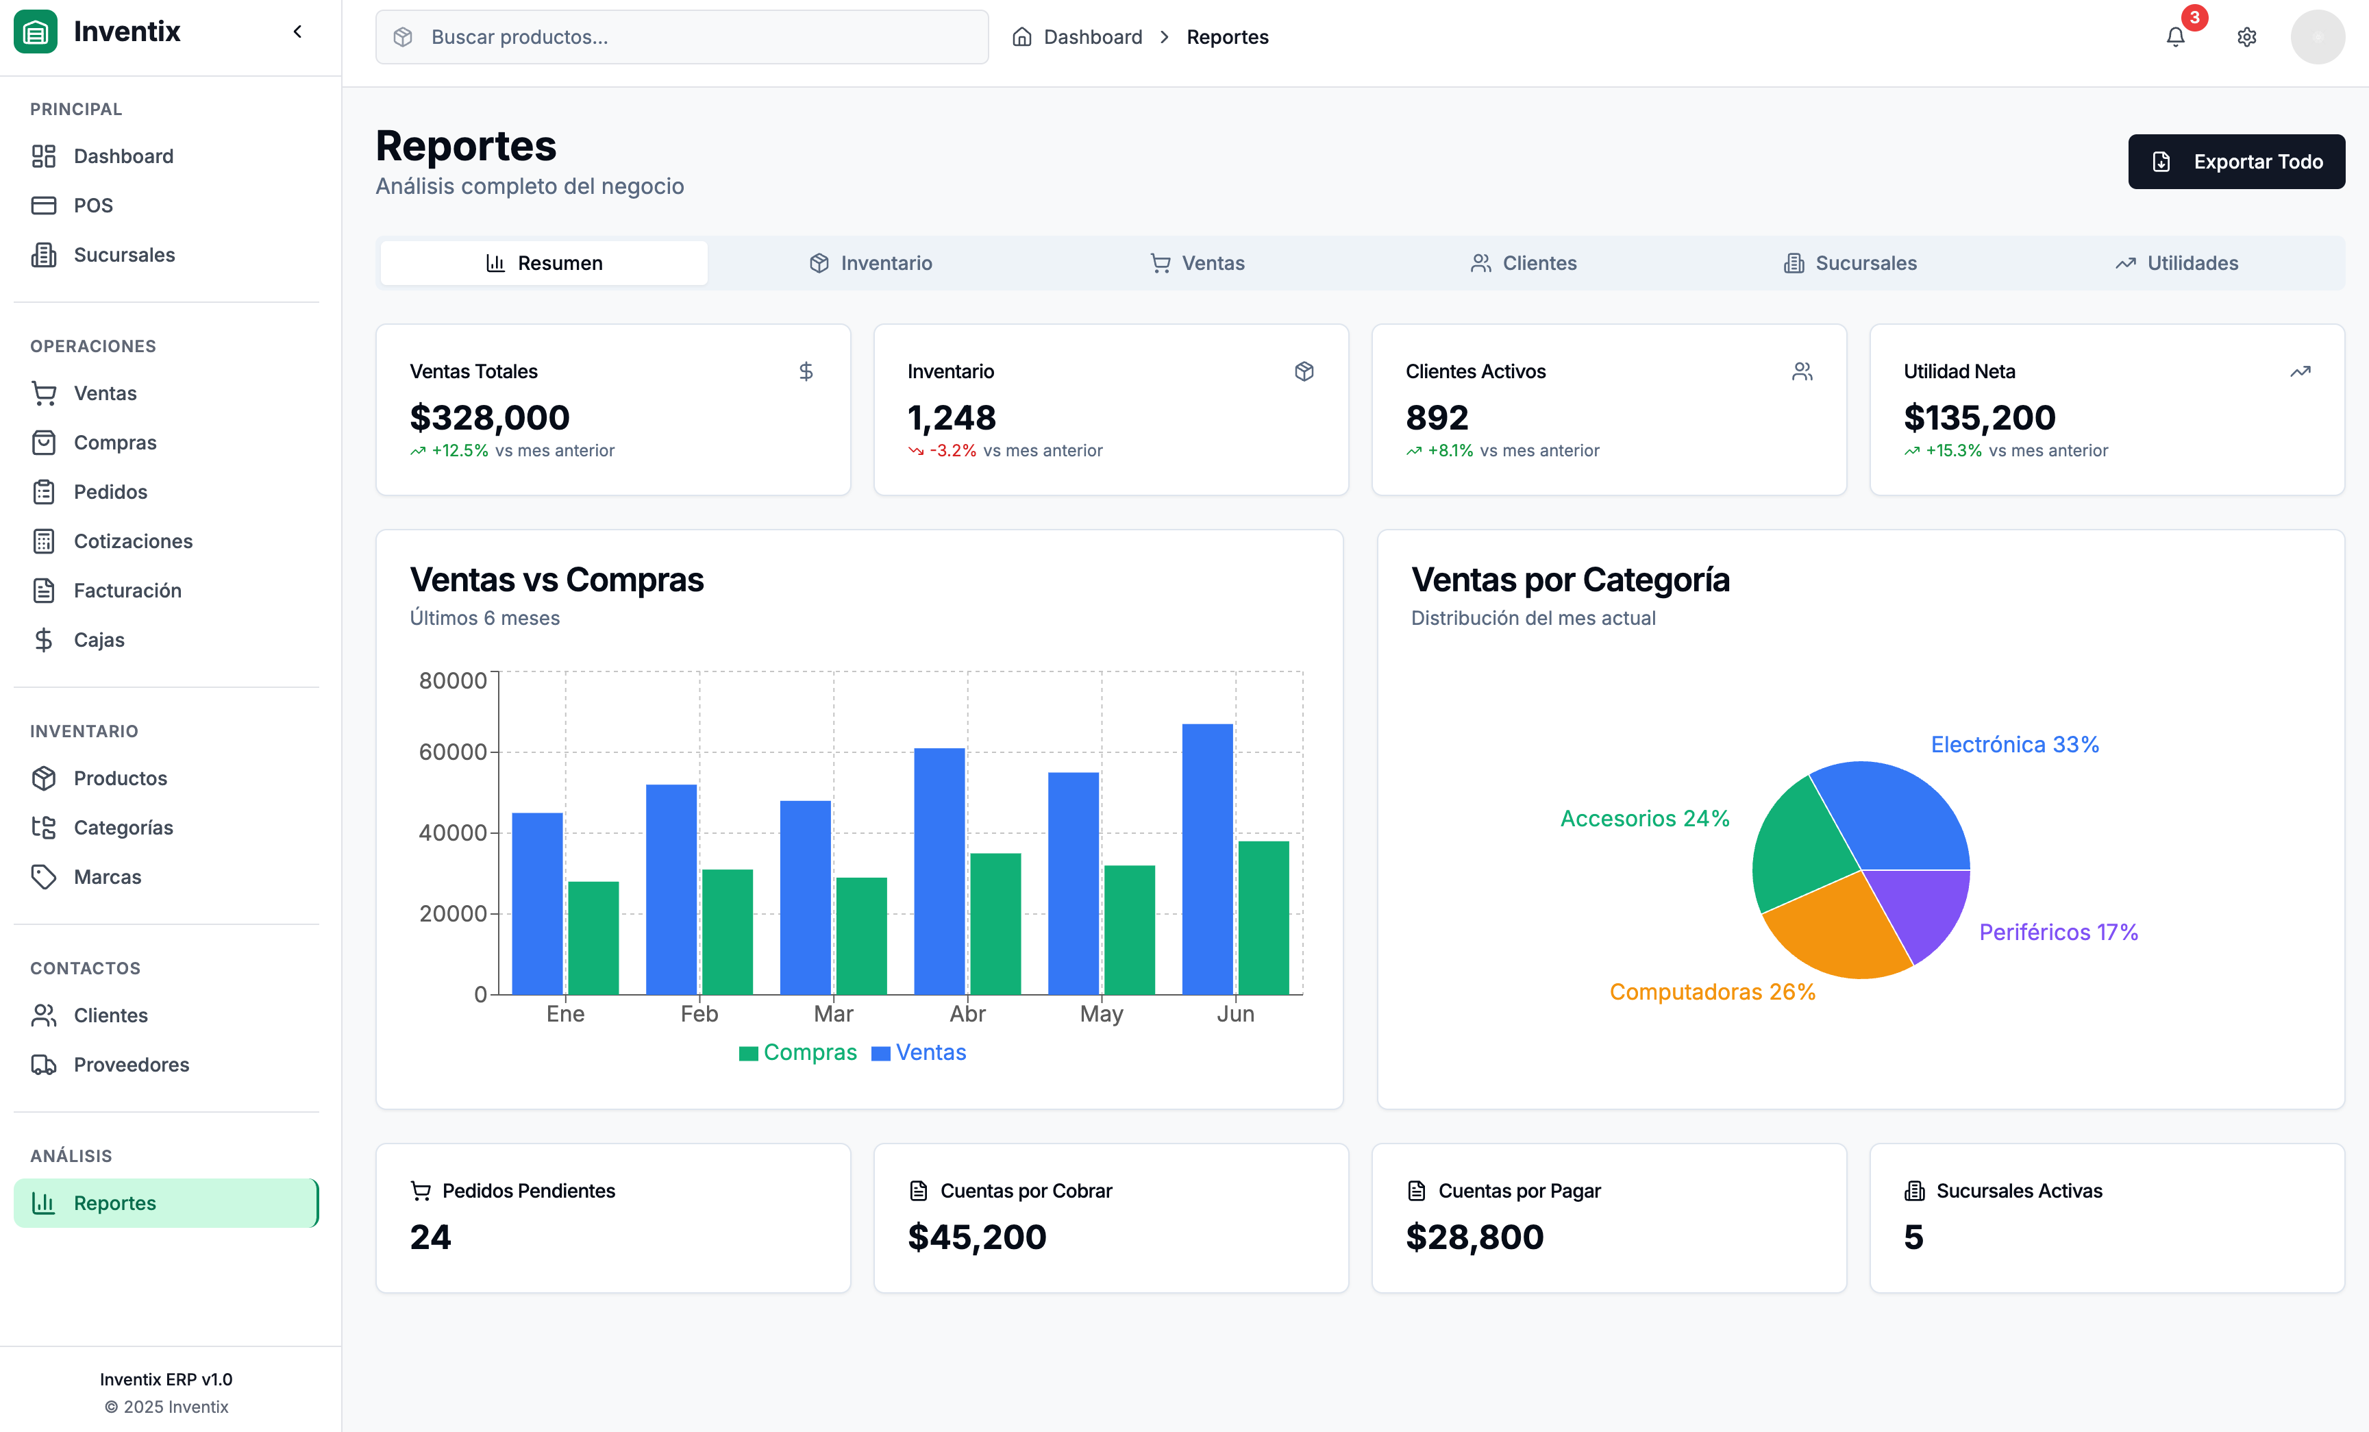This screenshot has width=2369, height=1432.
Task: Click the POS card icon in sidebar
Action: (43, 206)
